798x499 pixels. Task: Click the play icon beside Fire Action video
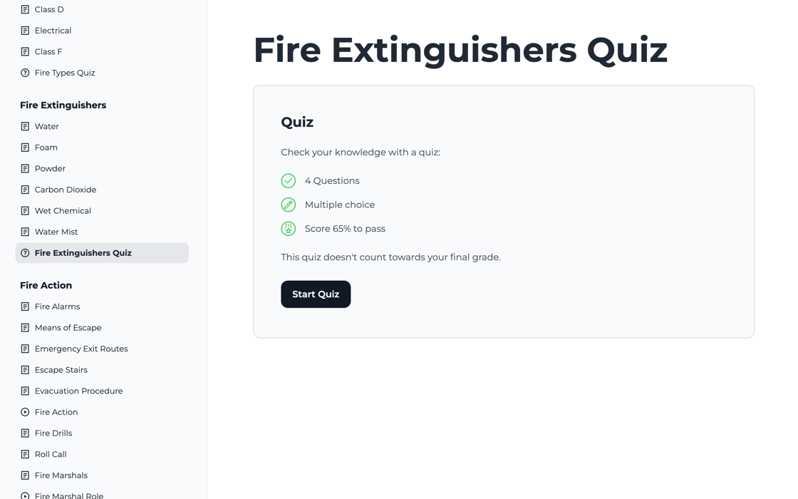point(26,411)
